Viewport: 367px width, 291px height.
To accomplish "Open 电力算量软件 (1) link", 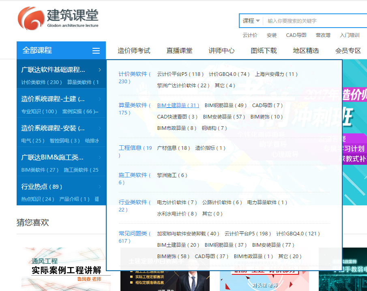I will (x=267, y=203).
